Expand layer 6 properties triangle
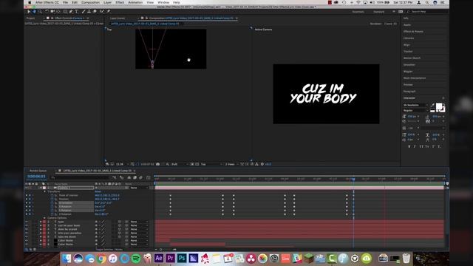 pos(41,236)
